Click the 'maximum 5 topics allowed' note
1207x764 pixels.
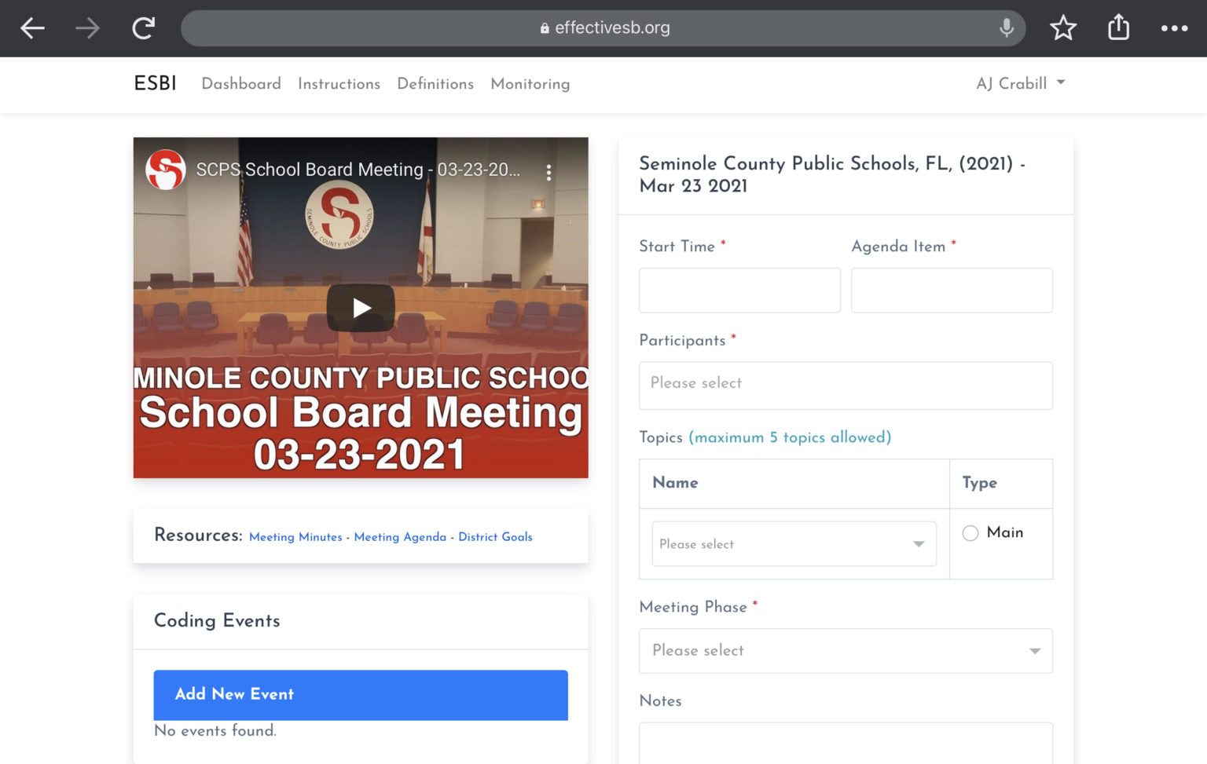[790, 437]
